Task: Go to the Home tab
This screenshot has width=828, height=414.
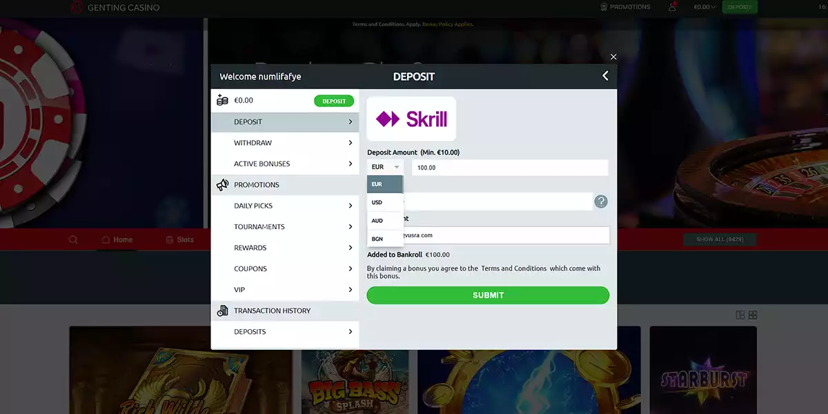Action: coord(117,240)
